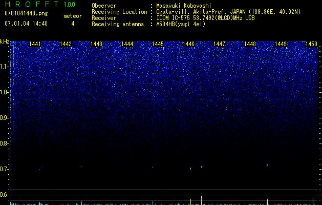Viewport: 322px width, 205px height.
Task: Click the tallest yellow spike in power graph
Action: click(x=202, y=200)
